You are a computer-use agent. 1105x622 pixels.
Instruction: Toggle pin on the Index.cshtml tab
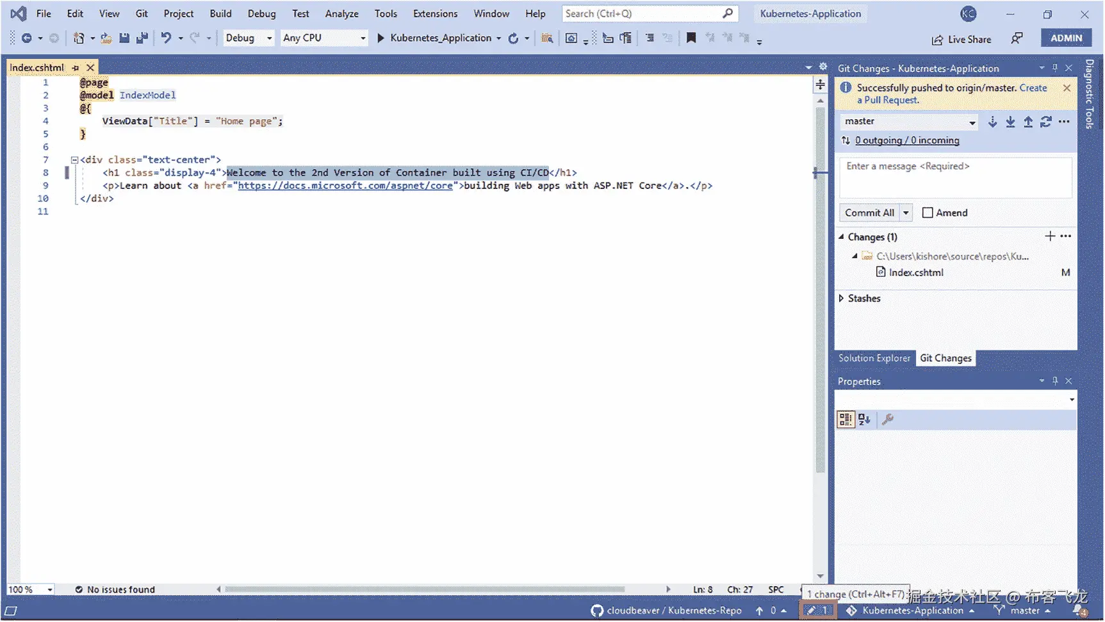[76, 67]
